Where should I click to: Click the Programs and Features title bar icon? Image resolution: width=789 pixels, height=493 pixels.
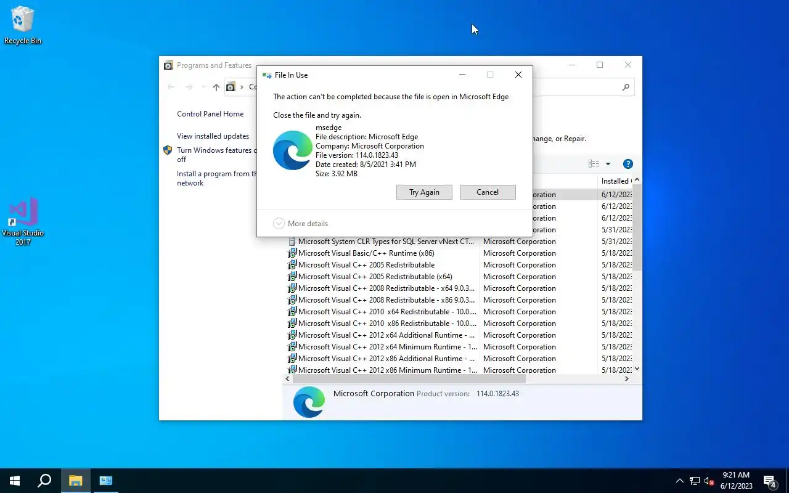click(x=168, y=65)
